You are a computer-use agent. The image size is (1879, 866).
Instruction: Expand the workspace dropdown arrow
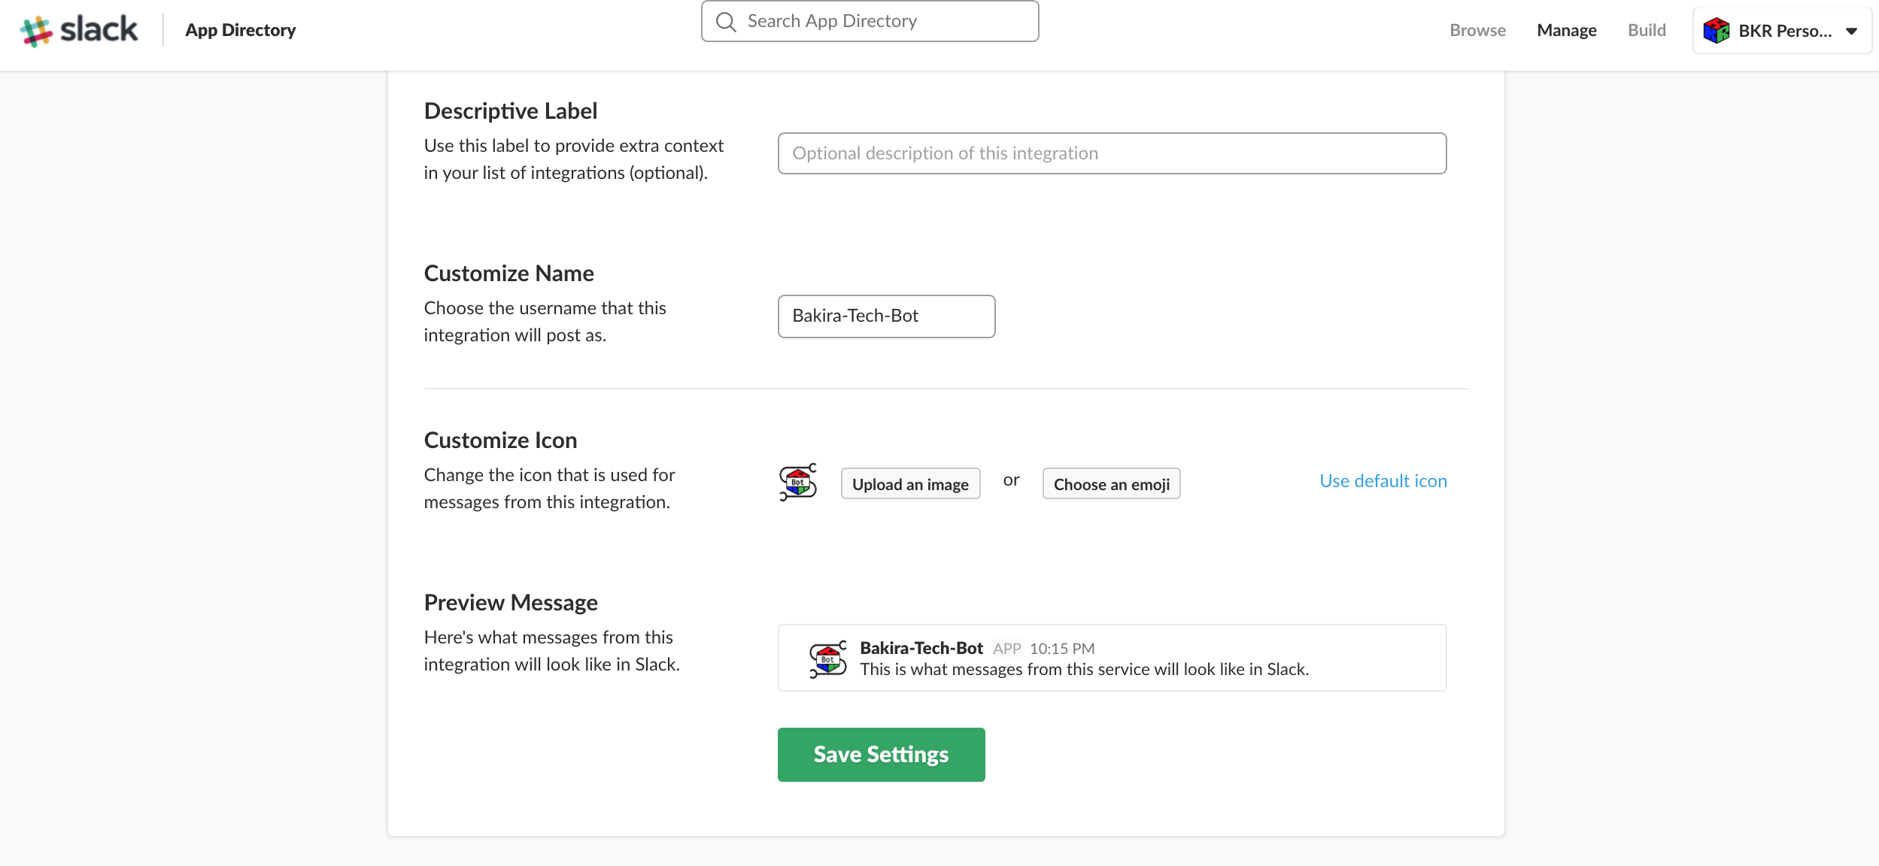pos(1852,32)
